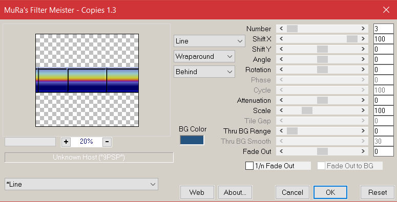Pick the BG Color swatch

coord(192,140)
